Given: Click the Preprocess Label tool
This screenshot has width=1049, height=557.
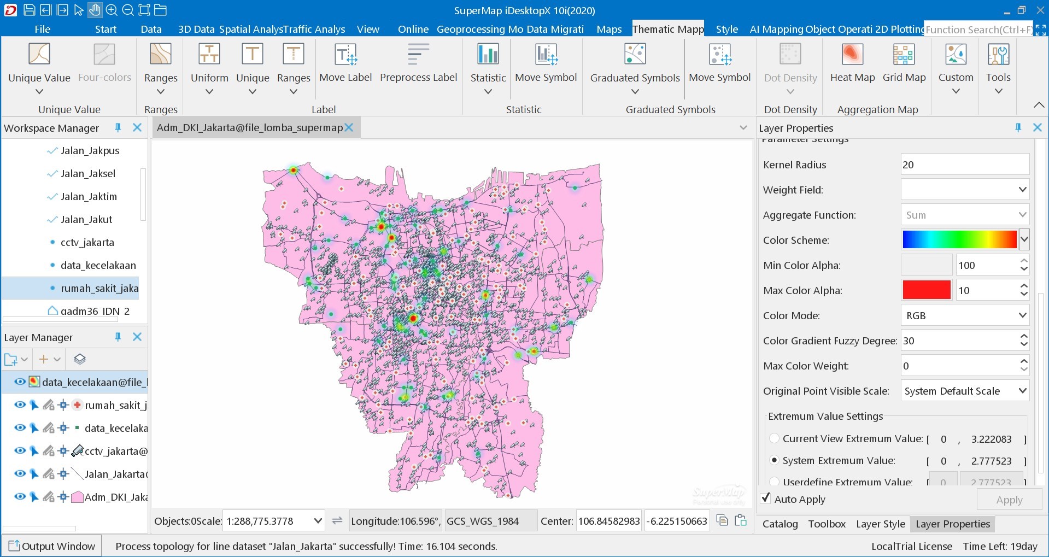Looking at the screenshot, I should [x=418, y=62].
